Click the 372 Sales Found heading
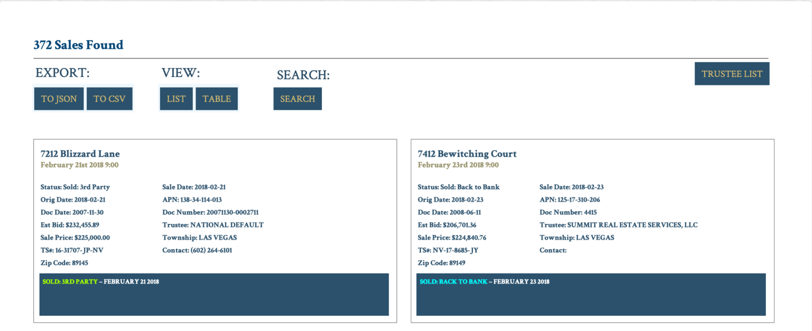 click(78, 45)
